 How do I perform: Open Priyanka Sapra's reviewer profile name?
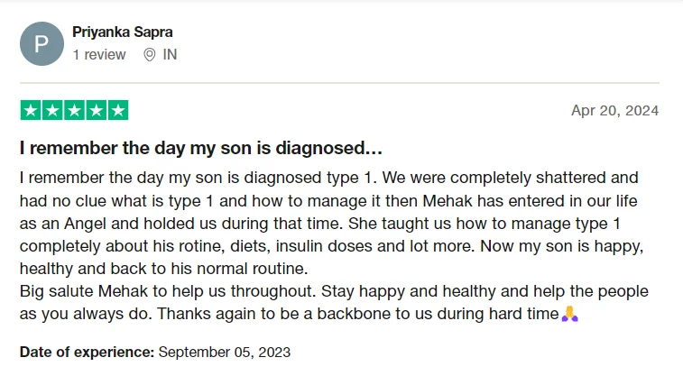coord(123,32)
